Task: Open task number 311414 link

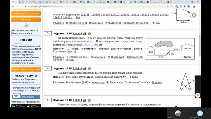Action: point(77,68)
